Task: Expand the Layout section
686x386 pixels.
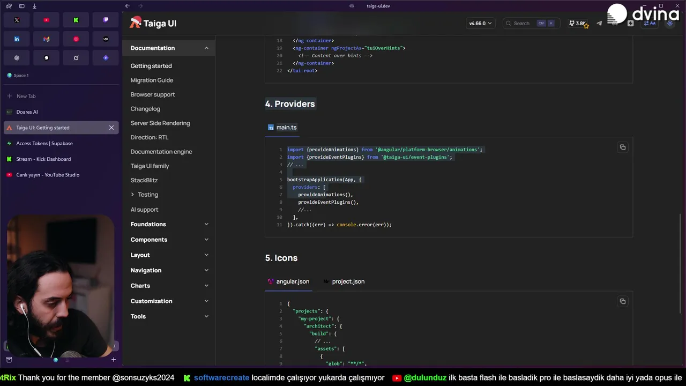Action: tap(169, 255)
